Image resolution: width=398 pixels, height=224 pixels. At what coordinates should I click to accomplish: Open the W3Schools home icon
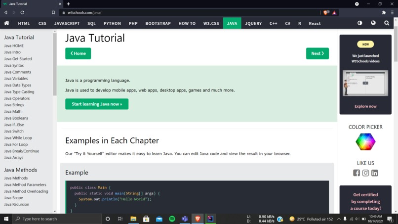6,23
